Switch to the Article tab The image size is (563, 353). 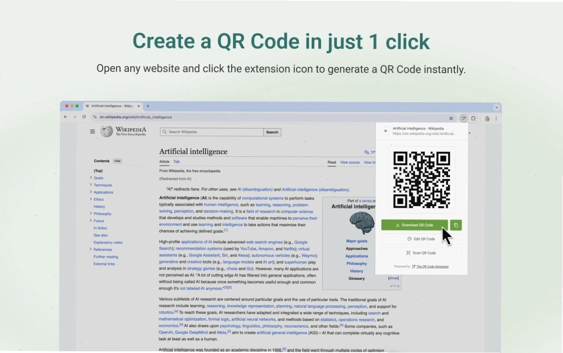[x=164, y=162]
